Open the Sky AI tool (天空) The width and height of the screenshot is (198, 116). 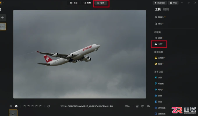(x=159, y=44)
